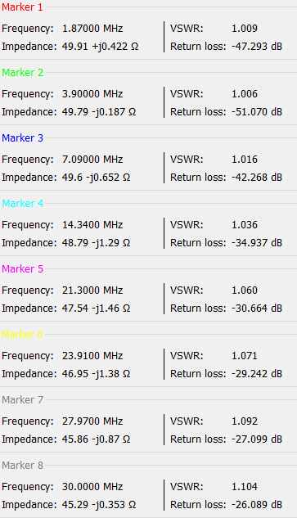Click the 1.87000 MHz frequency value
The width and height of the screenshot is (297, 518).
click(92, 29)
